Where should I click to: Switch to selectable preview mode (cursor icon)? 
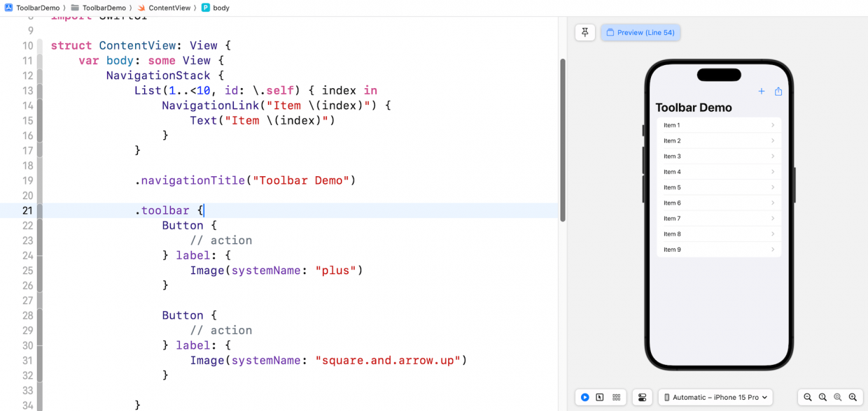600,397
